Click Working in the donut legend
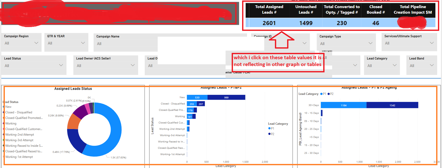The width and height of the screenshot is (442, 168). [x=11, y=123]
